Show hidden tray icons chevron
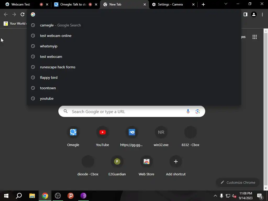This screenshot has height=201, width=268. tap(215, 196)
